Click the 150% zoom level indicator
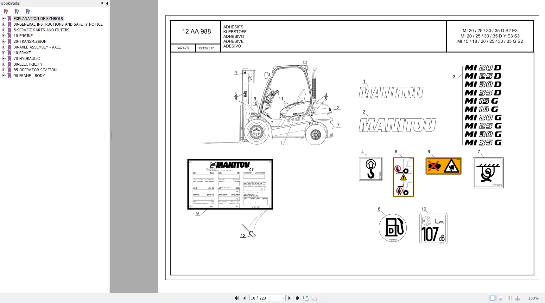The image size is (545, 303). (533, 298)
